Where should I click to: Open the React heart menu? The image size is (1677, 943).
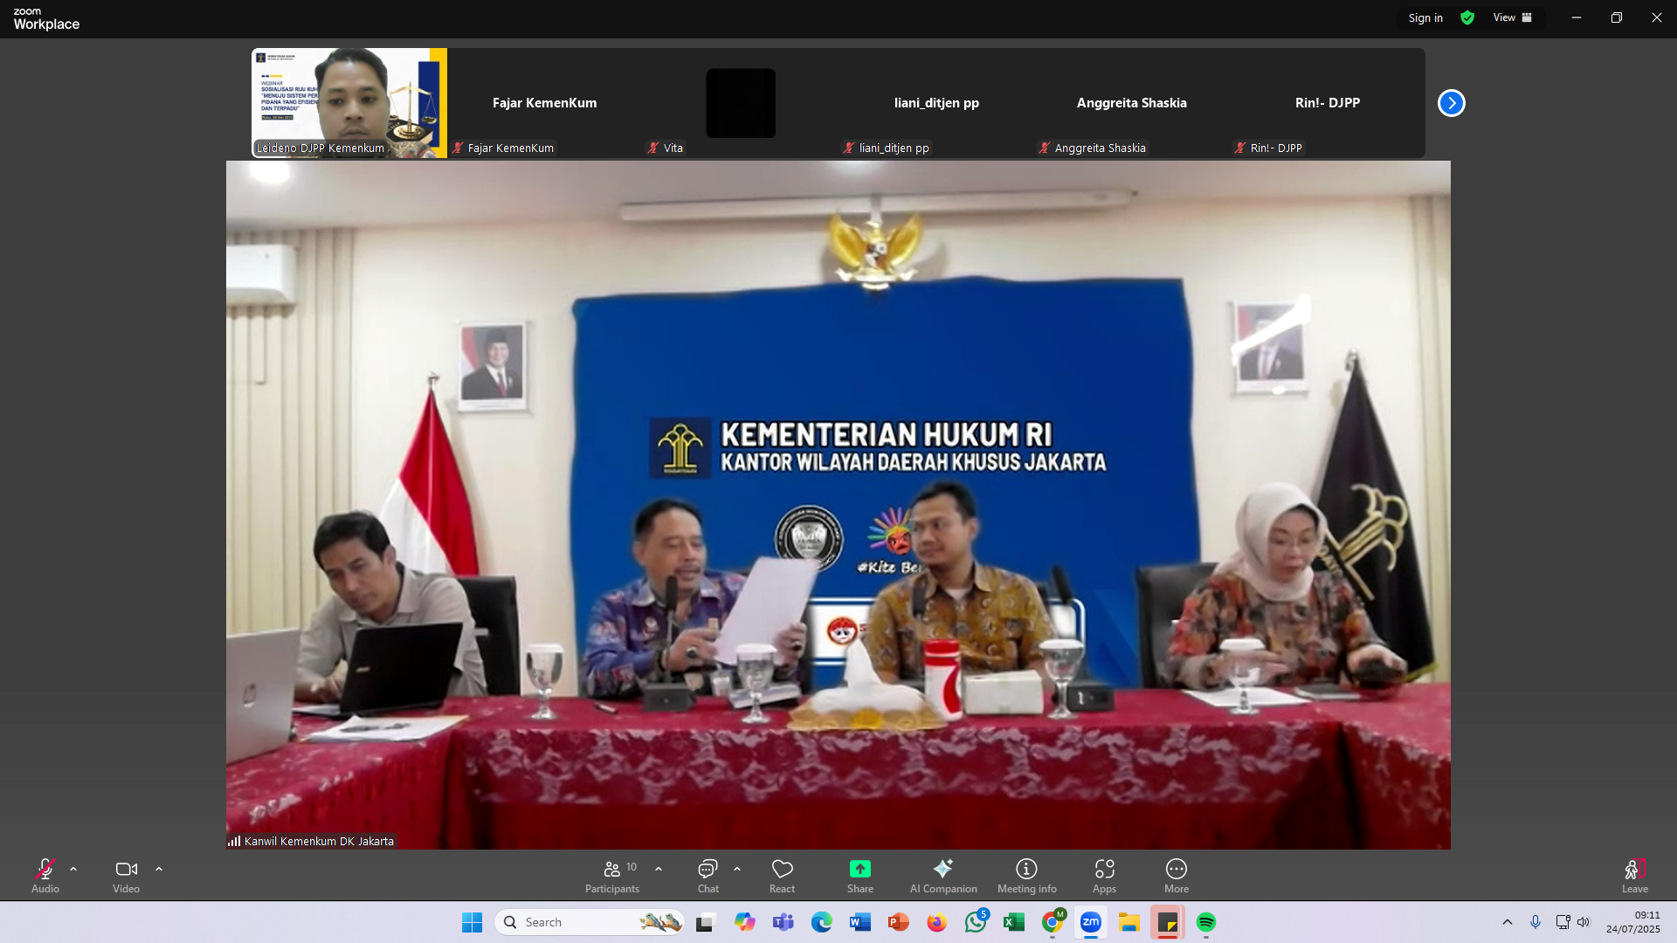[x=783, y=876]
